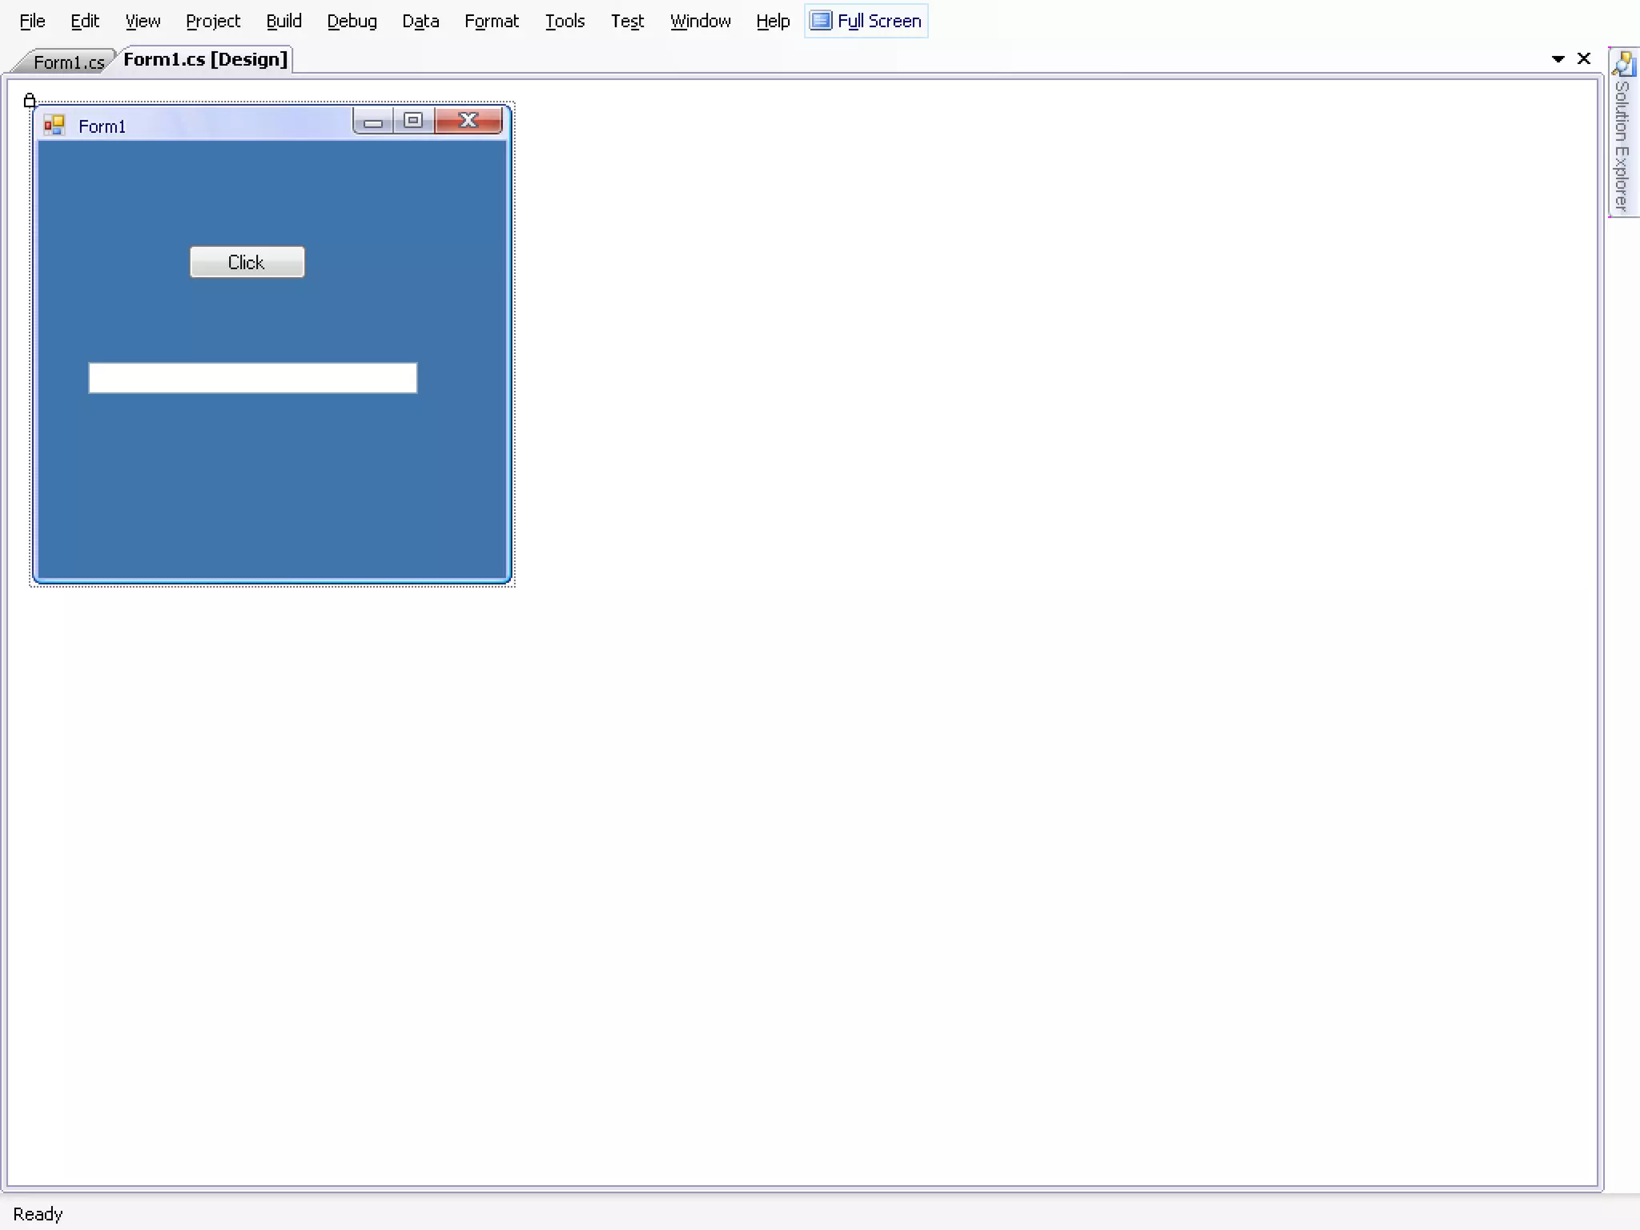Open the Help menu
This screenshot has width=1640, height=1230.
click(772, 21)
